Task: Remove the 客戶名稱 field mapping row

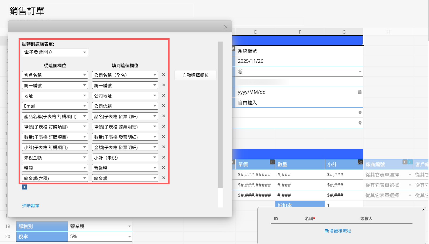Action: click(x=164, y=75)
